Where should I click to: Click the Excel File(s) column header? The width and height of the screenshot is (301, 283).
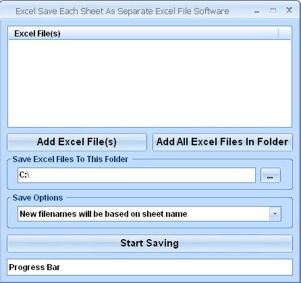pos(144,34)
